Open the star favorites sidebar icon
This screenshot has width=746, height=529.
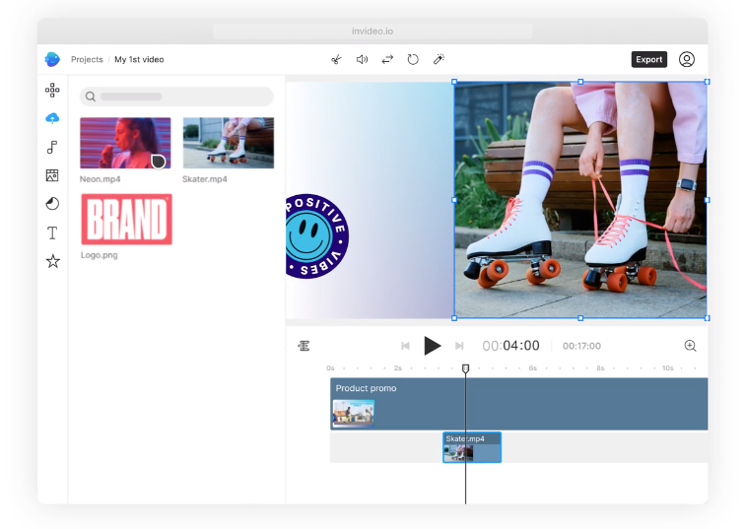[53, 261]
